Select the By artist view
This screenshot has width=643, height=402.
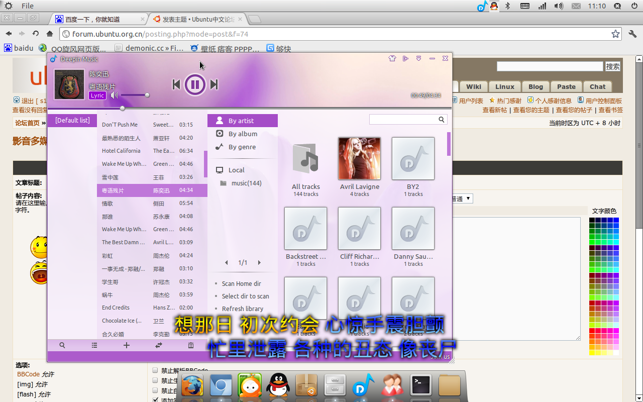click(243, 121)
